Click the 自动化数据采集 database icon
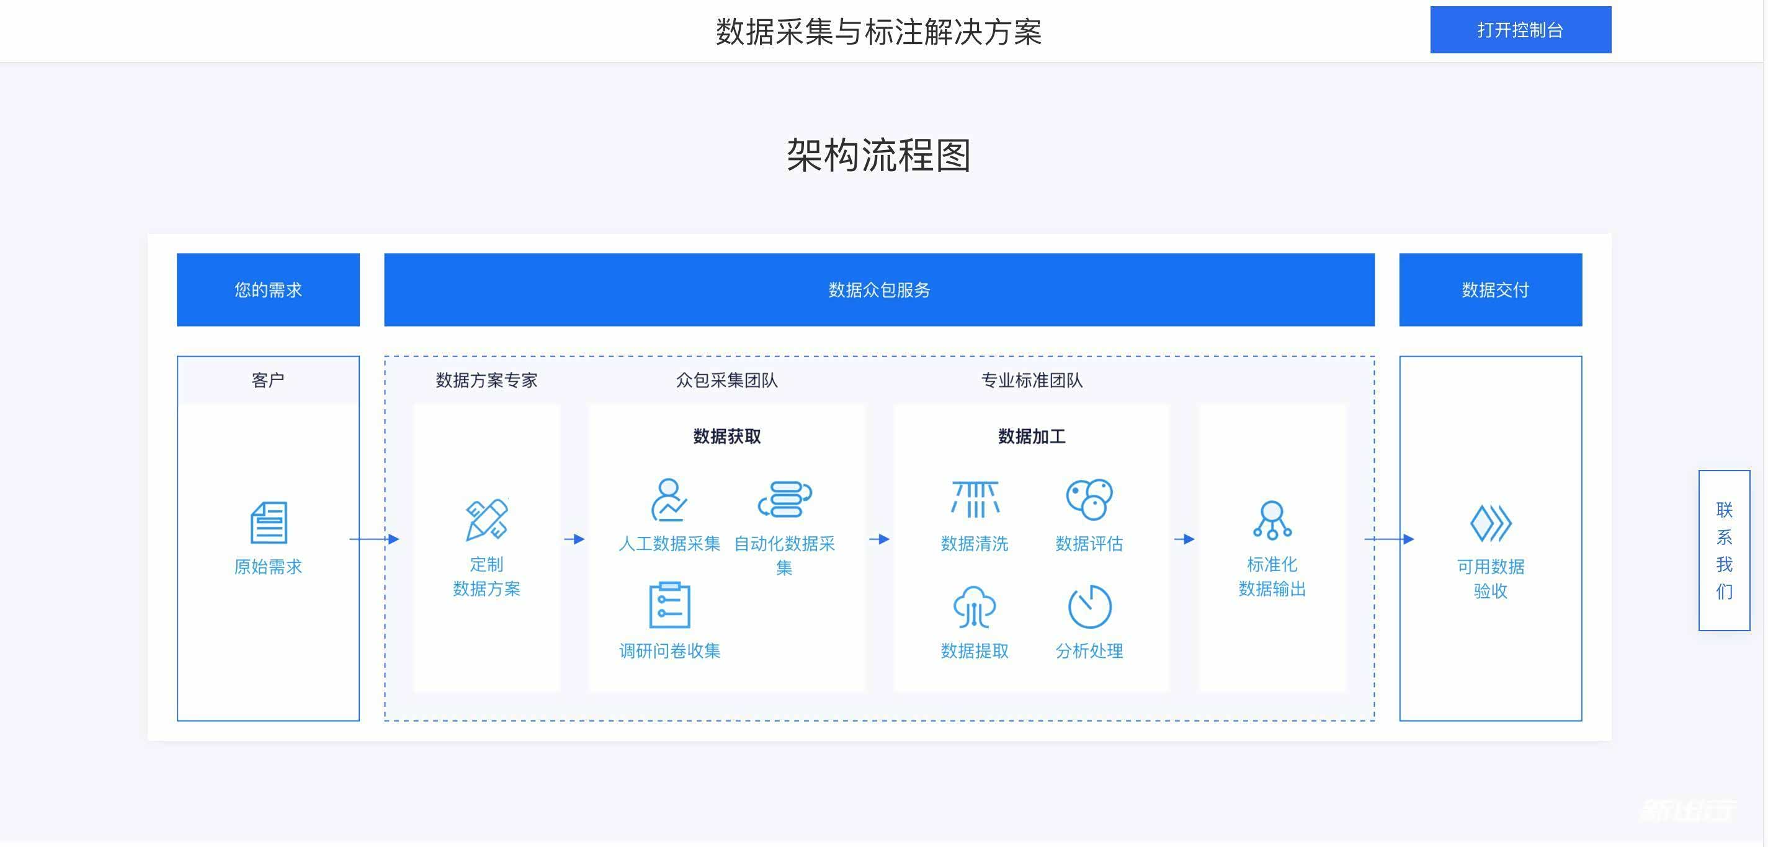Image resolution: width=1768 pixels, height=847 pixels. pyautogui.click(x=785, y=499)
